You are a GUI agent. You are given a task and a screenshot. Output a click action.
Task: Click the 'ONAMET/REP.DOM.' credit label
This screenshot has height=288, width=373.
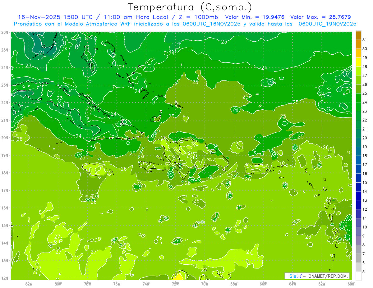pos(328,276)
